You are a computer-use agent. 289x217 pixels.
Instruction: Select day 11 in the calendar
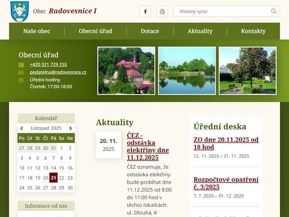30,168
